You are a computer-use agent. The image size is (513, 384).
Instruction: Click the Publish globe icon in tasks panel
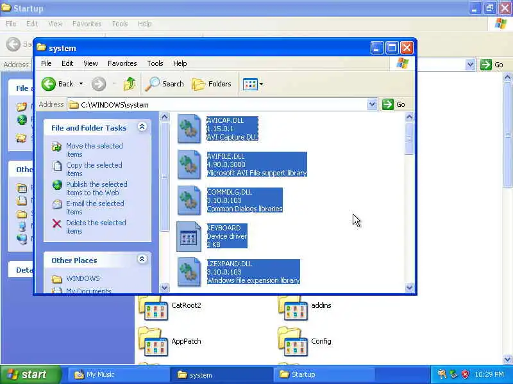tap(57, 185)
